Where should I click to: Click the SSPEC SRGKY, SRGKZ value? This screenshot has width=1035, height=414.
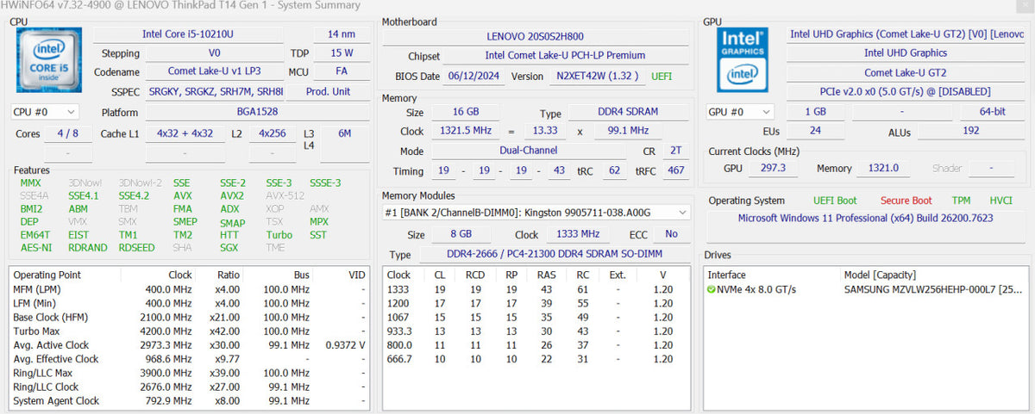pyautogui.click(x=214, y=91)
